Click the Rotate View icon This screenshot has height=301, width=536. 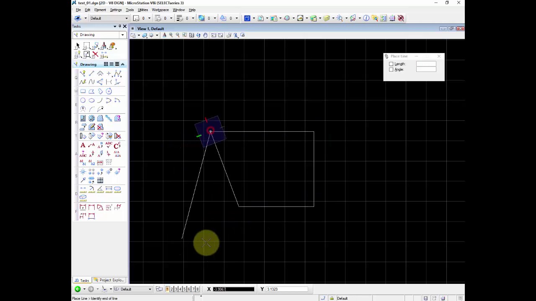pos(198,35)
